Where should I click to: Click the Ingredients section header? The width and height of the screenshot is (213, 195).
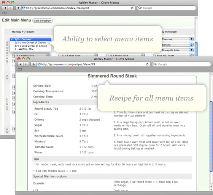pyautogui.click(x=65, y=102)
